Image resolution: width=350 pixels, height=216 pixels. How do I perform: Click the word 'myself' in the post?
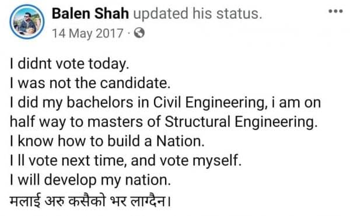tap(217, 161)
